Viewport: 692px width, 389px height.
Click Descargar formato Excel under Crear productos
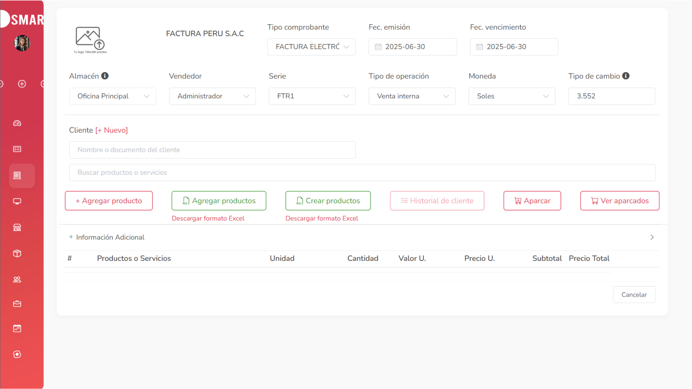(321, 218)
